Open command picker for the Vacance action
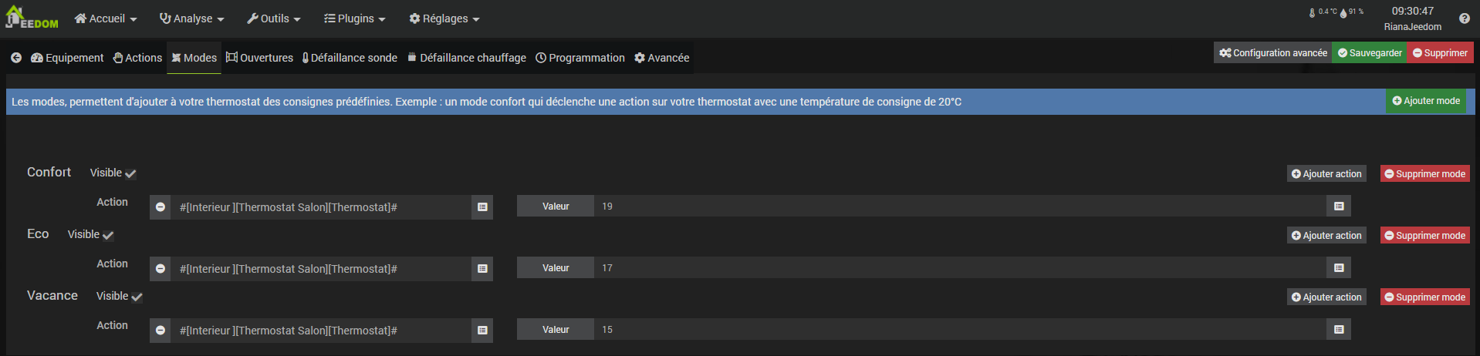 click(x=482, y=330)
